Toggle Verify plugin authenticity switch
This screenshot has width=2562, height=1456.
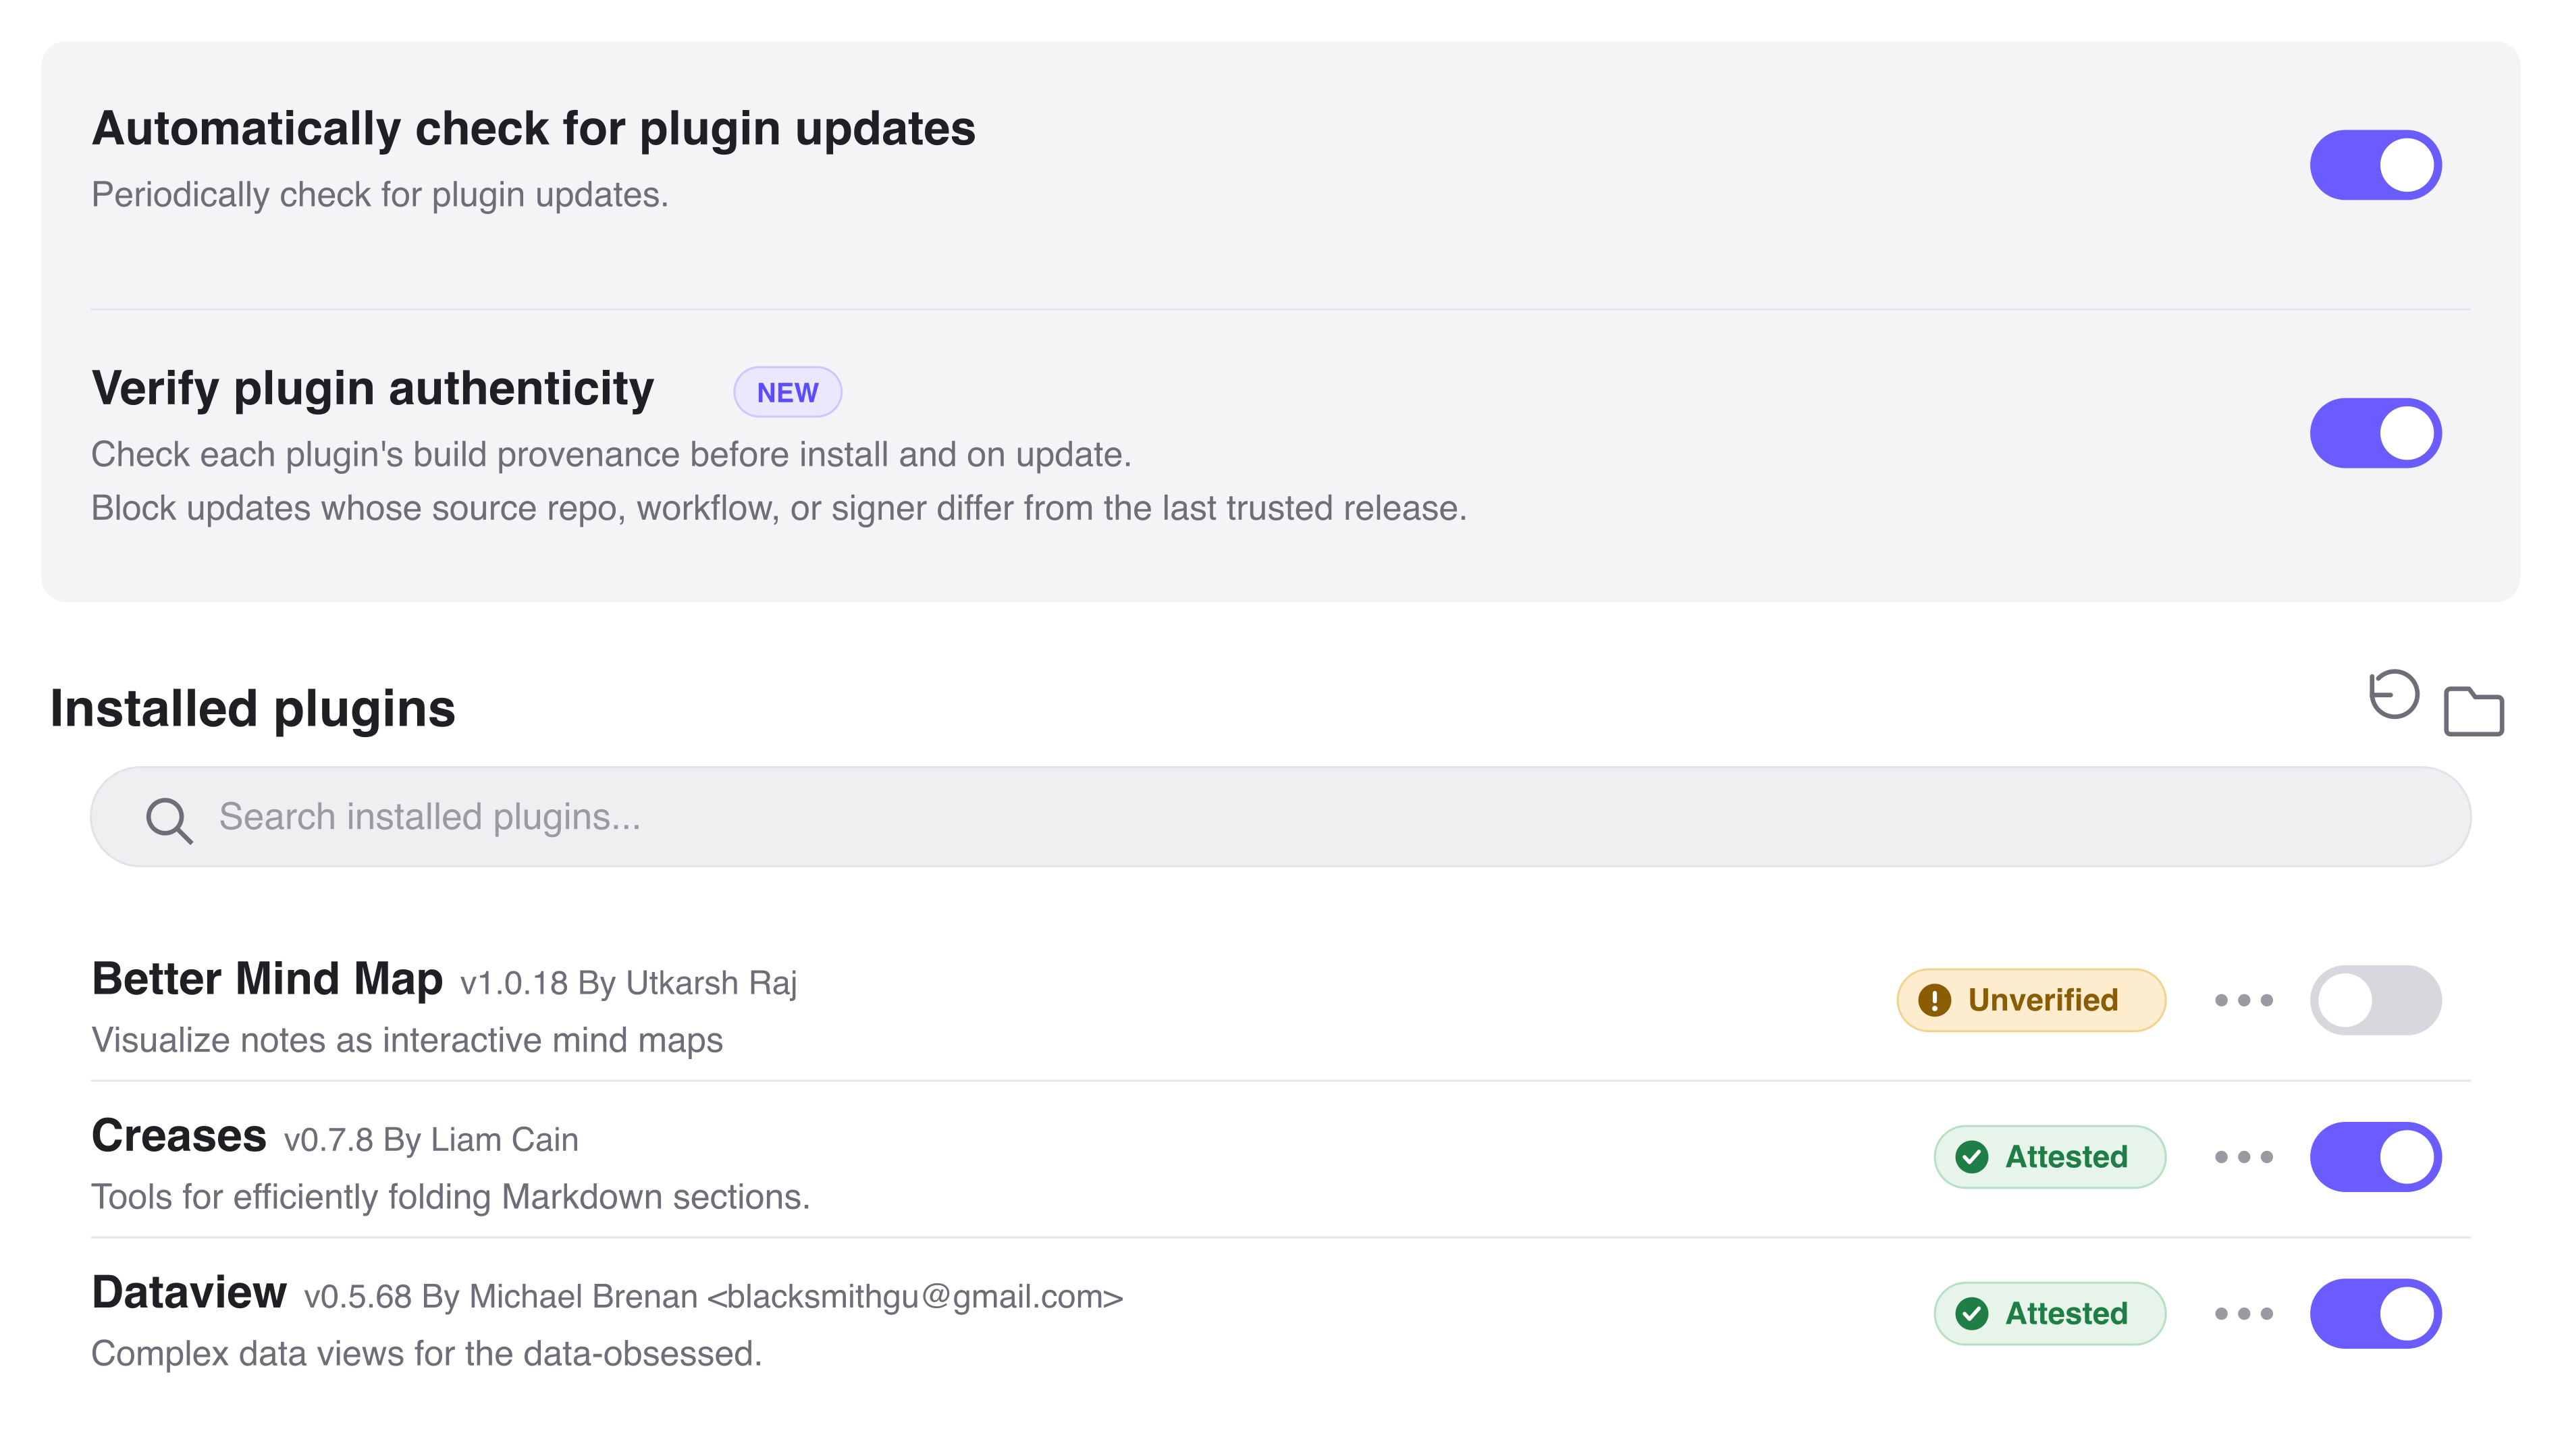pos(2375,433)
